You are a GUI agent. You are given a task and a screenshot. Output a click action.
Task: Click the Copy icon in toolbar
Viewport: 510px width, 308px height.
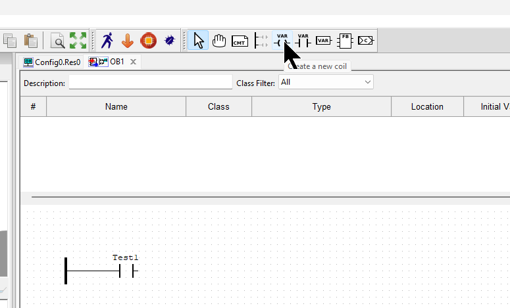pyautogui.click(x=10, y=41)
